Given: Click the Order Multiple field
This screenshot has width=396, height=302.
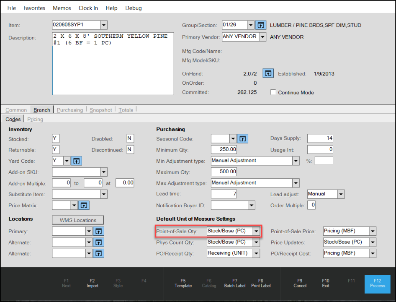Looking at the screenshot, I should coord(311,205).
